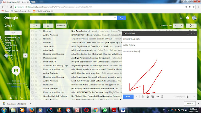Image resolution: width=201 pixels, height=113 pixels.
Task: Open Microsoft Word from the taskbar
Action: (x=123, y=110)
